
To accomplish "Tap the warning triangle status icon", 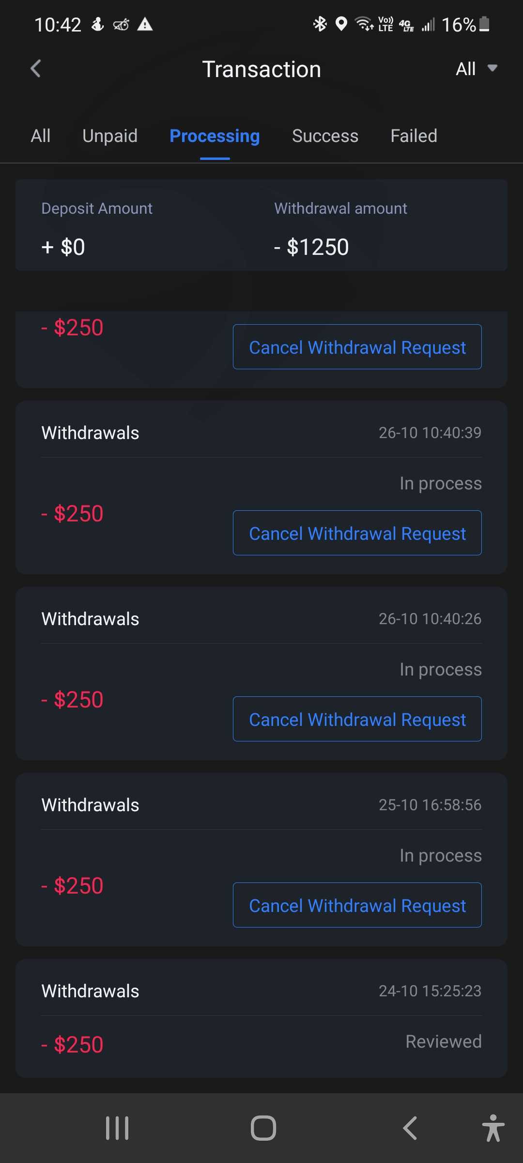I will pos(145,24).
